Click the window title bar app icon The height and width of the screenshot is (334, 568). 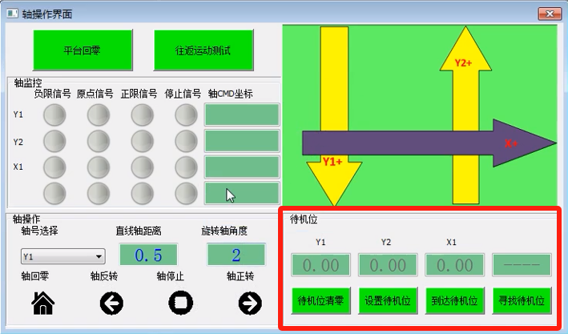14,13
